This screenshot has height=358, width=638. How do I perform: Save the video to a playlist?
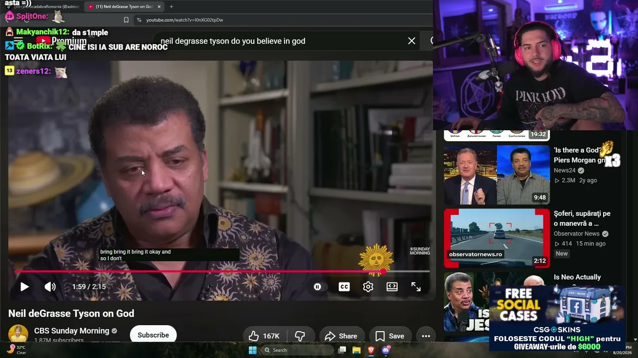pos(390,336)
